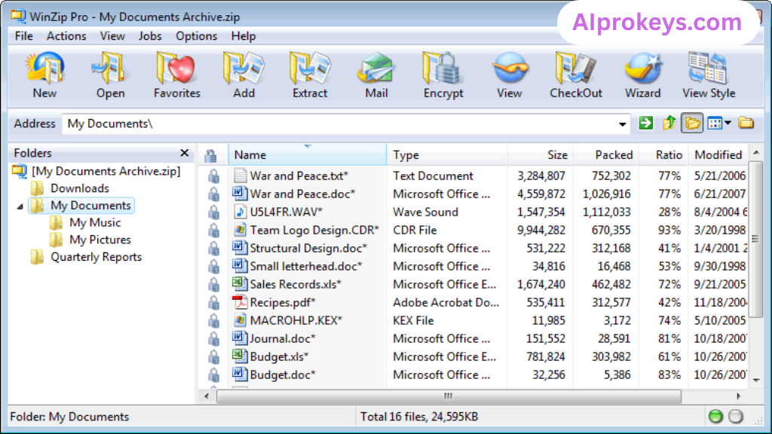Click the green status light in status bar
The width and height of the screenshot is (772, 434).
715,416
